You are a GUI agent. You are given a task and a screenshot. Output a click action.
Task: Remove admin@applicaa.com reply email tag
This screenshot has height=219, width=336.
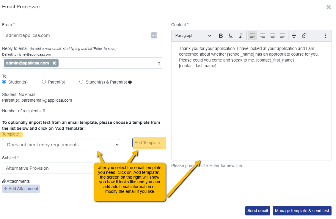[x=54, y=63]
